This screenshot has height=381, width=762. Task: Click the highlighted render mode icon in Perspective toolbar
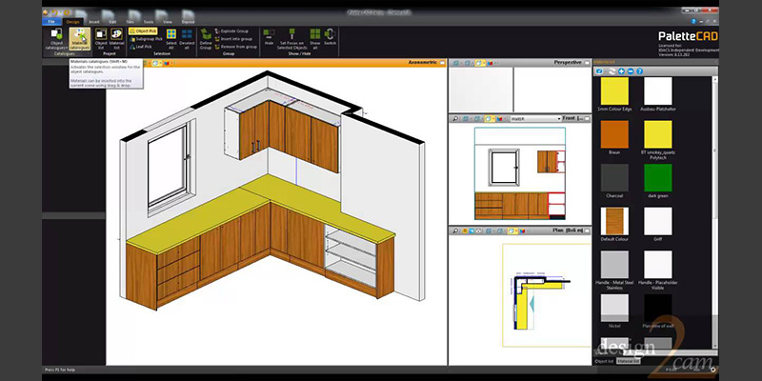[x=480, y=63]
